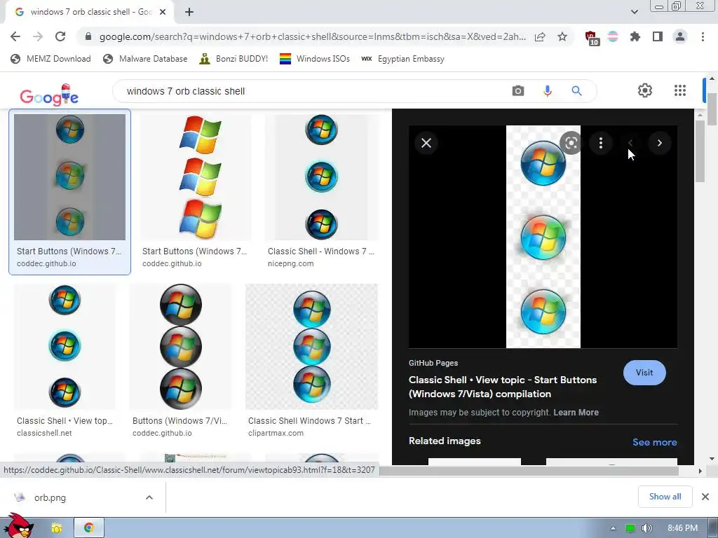
Task: Open the Classic Shell View topic title link
Action: click(502, 387)
